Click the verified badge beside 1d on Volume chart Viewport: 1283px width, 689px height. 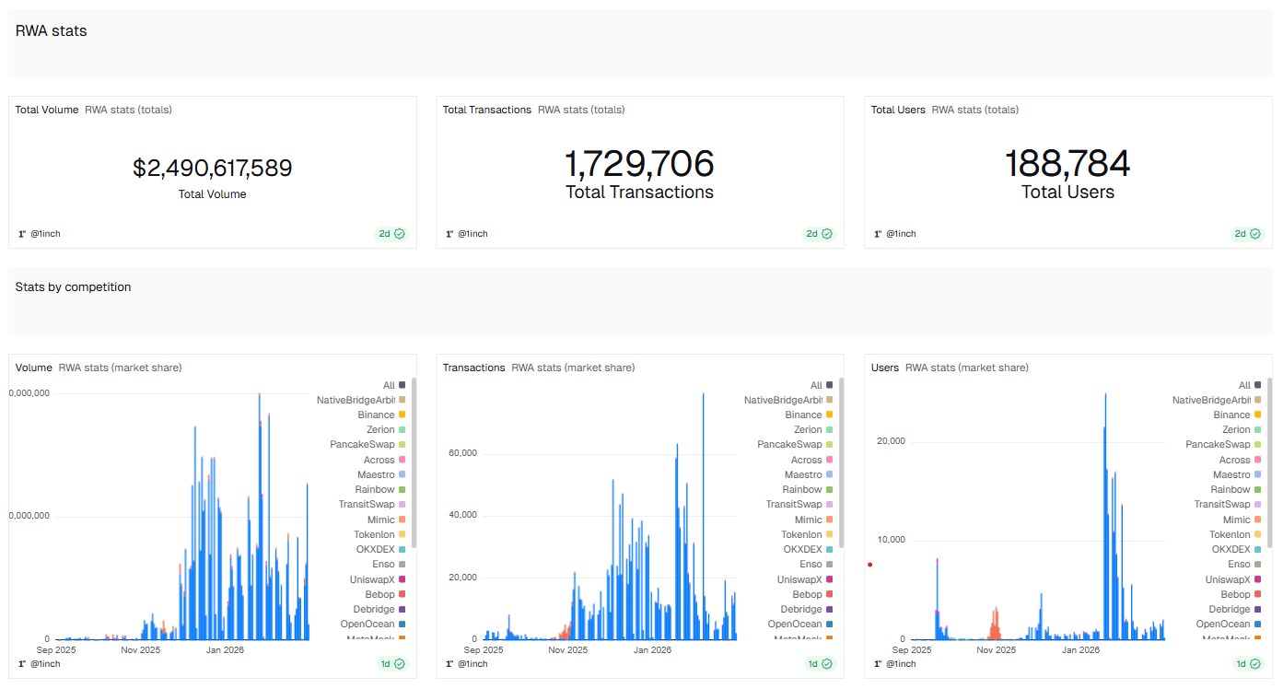402,663
